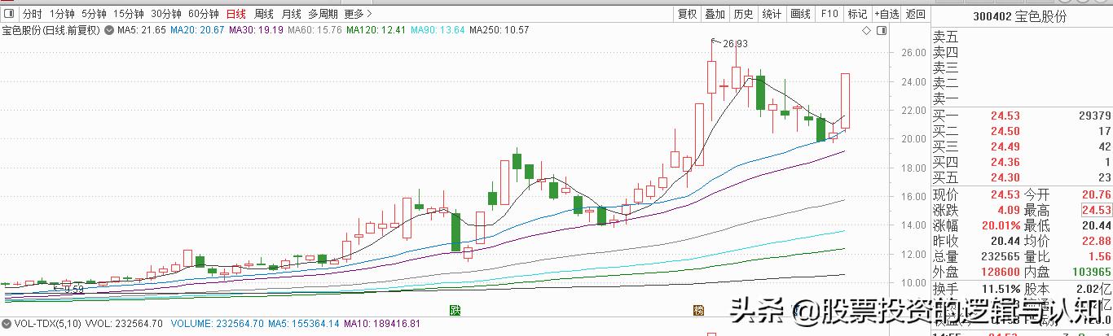Image resolution: width=1113 pixels, height=336 pixels.
Task: Click the 换手 value 11.51%
Action: click(x=1002, y=290)
